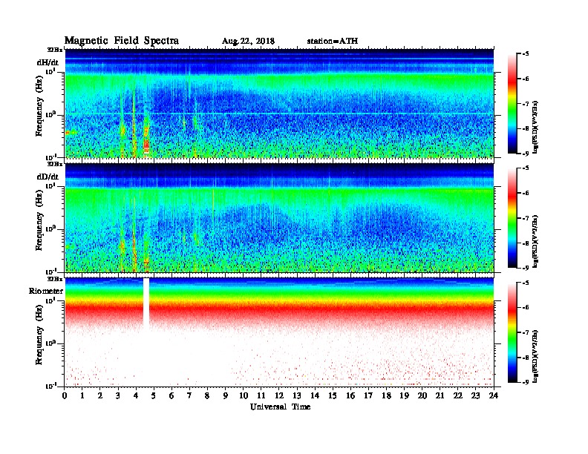Click the "0" tick on Universal Time axis
The height and width of the screenshot is (454, 588).
click(x=65, y=395)
